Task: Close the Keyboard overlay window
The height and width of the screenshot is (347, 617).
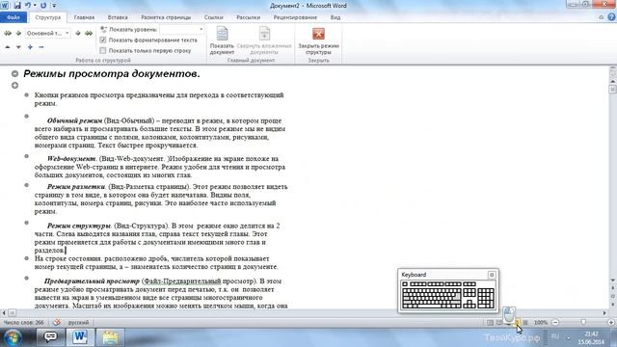Action: [492, 275]
